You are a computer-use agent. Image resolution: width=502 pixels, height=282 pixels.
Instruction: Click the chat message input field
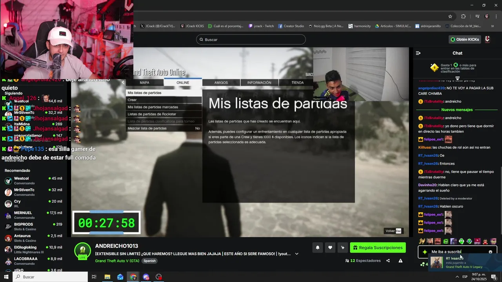tap(457, 252)
